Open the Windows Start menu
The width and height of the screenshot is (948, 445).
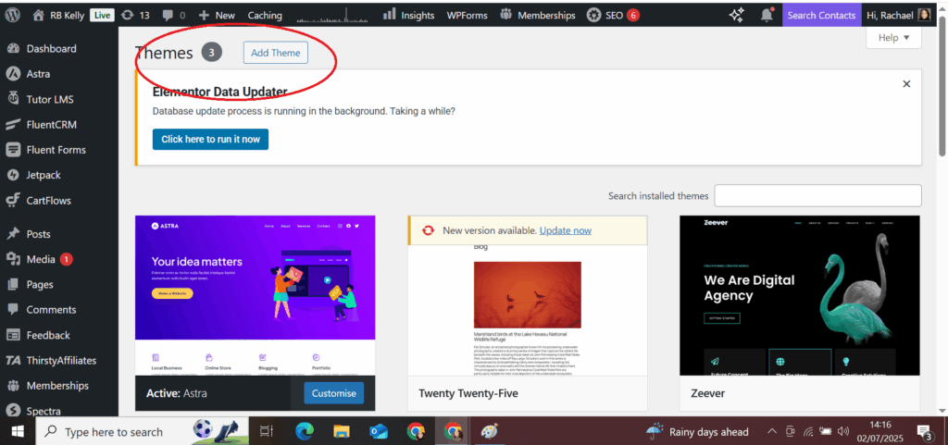coord(17,431)
